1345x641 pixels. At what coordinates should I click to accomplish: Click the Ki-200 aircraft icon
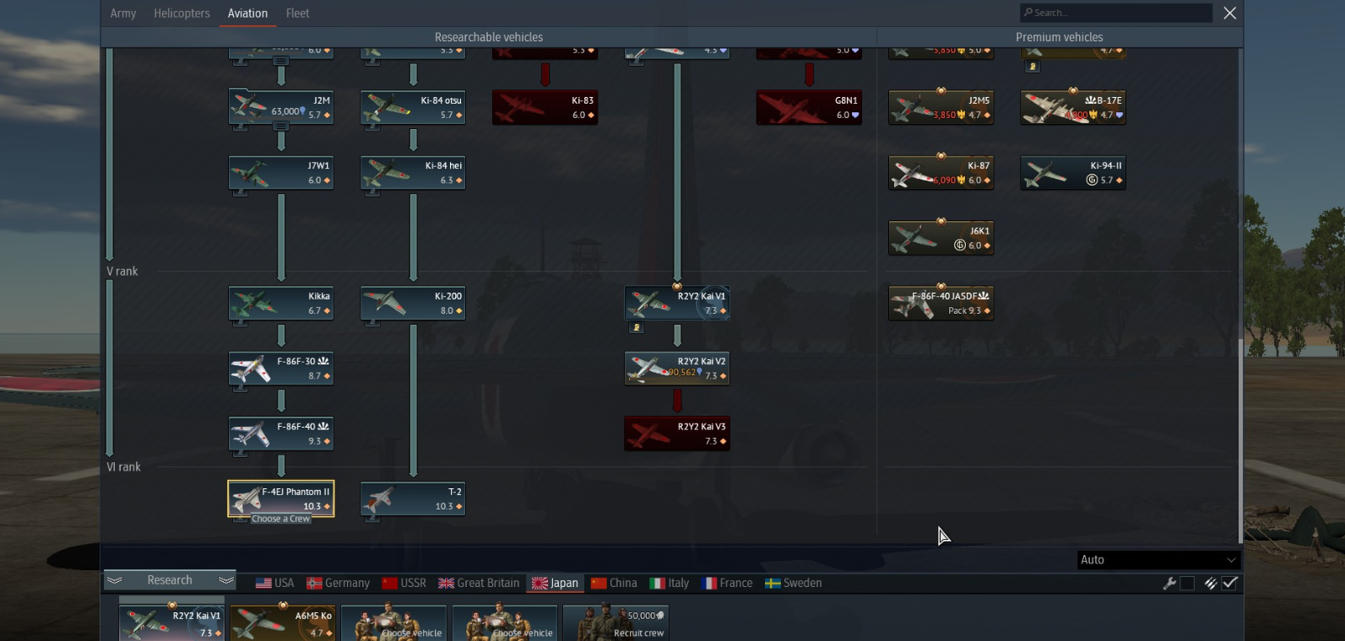click(413, 304)
